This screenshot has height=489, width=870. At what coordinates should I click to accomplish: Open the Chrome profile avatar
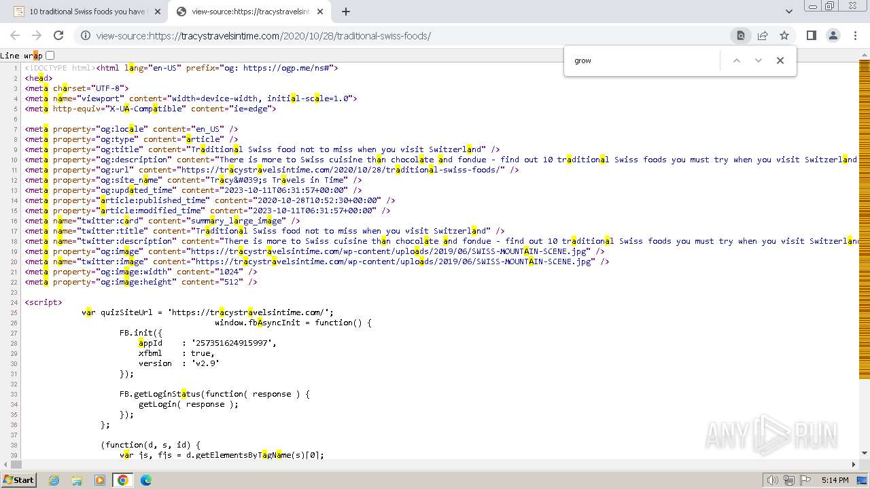point(833,35)
